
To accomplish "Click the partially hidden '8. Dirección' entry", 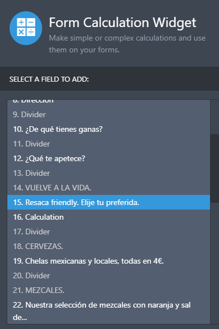I will tap(108, 104).
